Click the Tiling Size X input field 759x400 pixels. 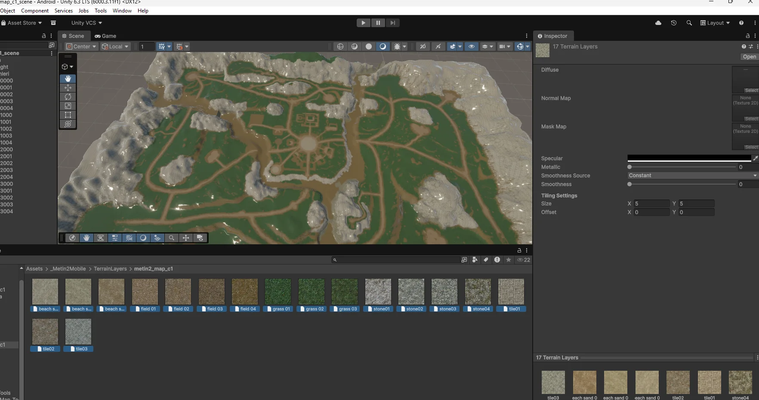tap(651, 203)
